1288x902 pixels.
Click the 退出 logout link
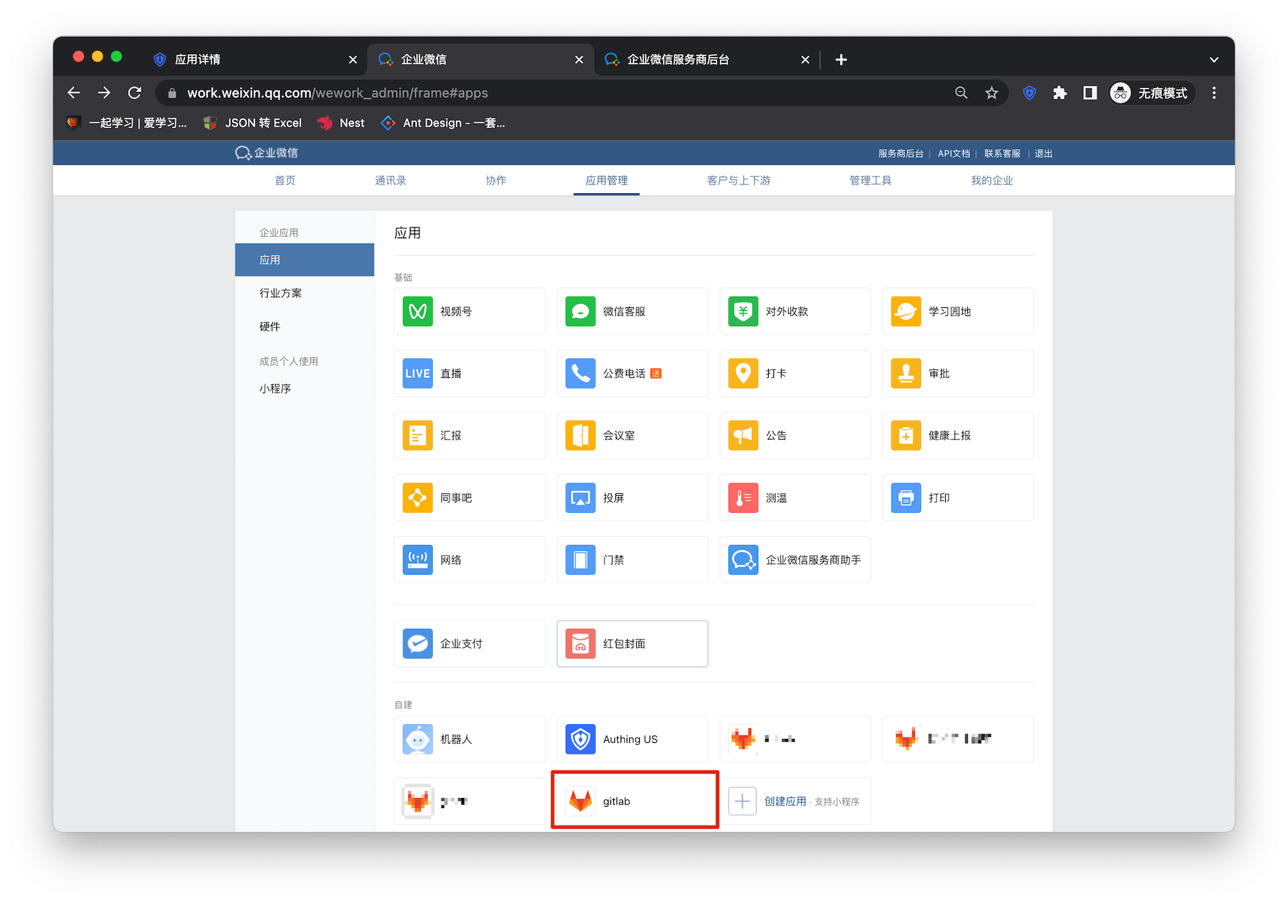point(1043,154)
